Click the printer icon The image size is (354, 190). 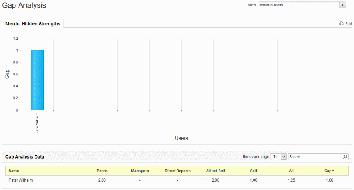(342, 23)
